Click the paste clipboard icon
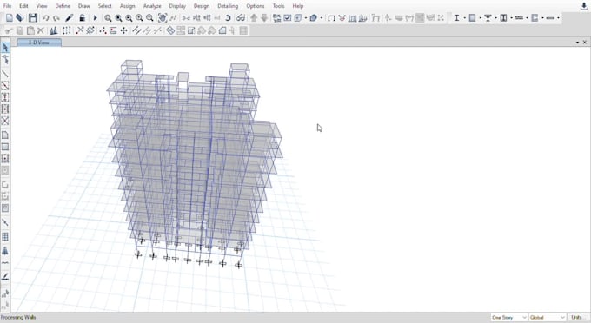The height and width of the screenshot is (323, 591). point(30,30)
